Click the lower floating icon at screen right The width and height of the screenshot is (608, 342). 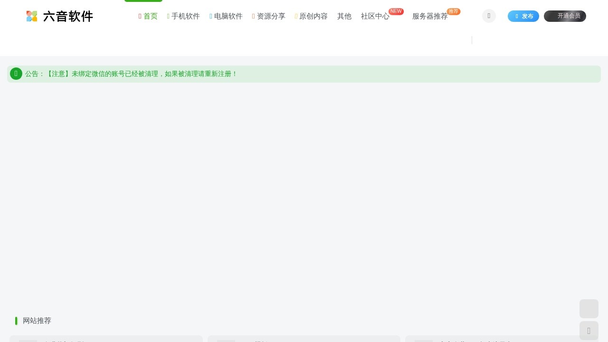pyautogui.click(x=589, y=331)
